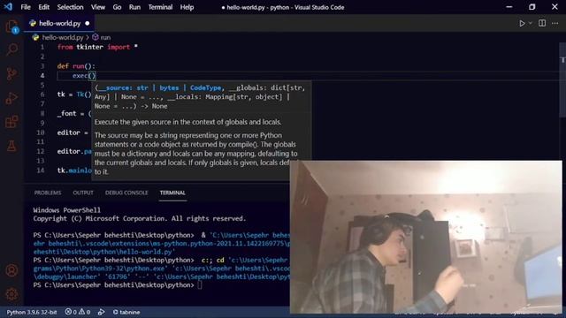Screen dimensions: 566x318
Task: Click line number 10 in the gutter
Action: tap(41, 132)
